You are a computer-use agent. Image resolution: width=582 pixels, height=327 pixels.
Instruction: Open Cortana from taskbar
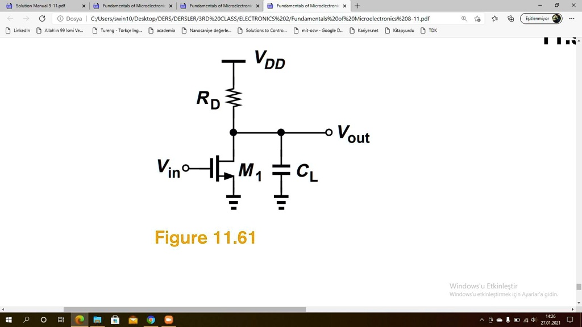[43, 320]
